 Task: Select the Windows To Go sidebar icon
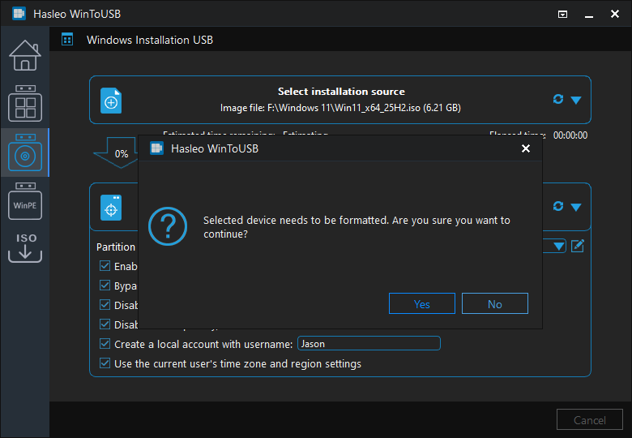[x=25, y=103]
